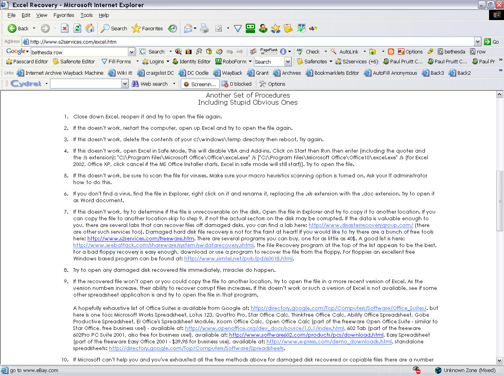Screen dimensions: 504x376
Task: Toggle the popup blocker '0 blocked'
Action: click(236, 84)
